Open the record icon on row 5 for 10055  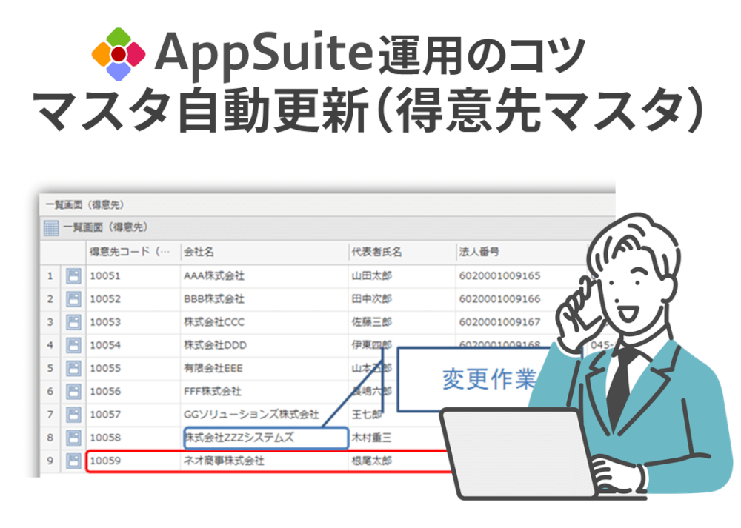click(72, 368)
